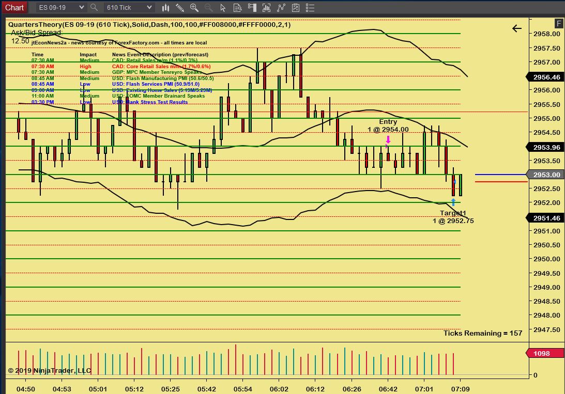Click the zoom out magnifier icon
This screenshot has width=565, height=394.
[x=208, y=8]
